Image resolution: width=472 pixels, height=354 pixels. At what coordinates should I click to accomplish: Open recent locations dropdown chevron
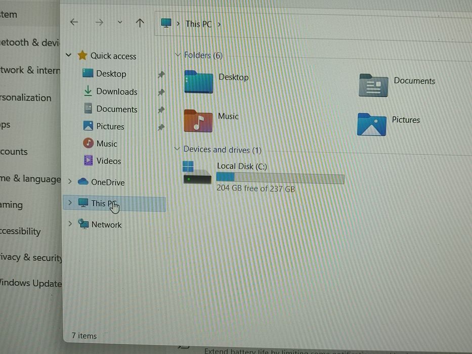pyautogui.click(x=120, y=22)
